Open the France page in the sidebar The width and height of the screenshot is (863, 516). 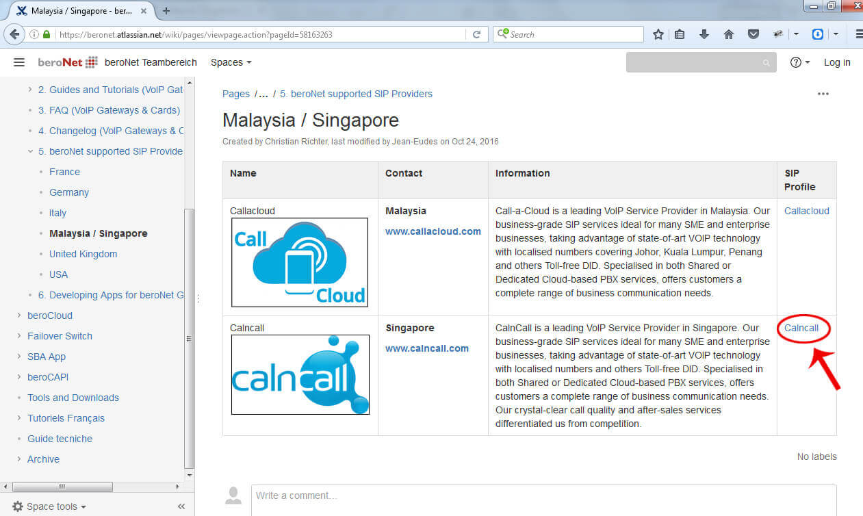pyautogui.click(x=64, y=172)
